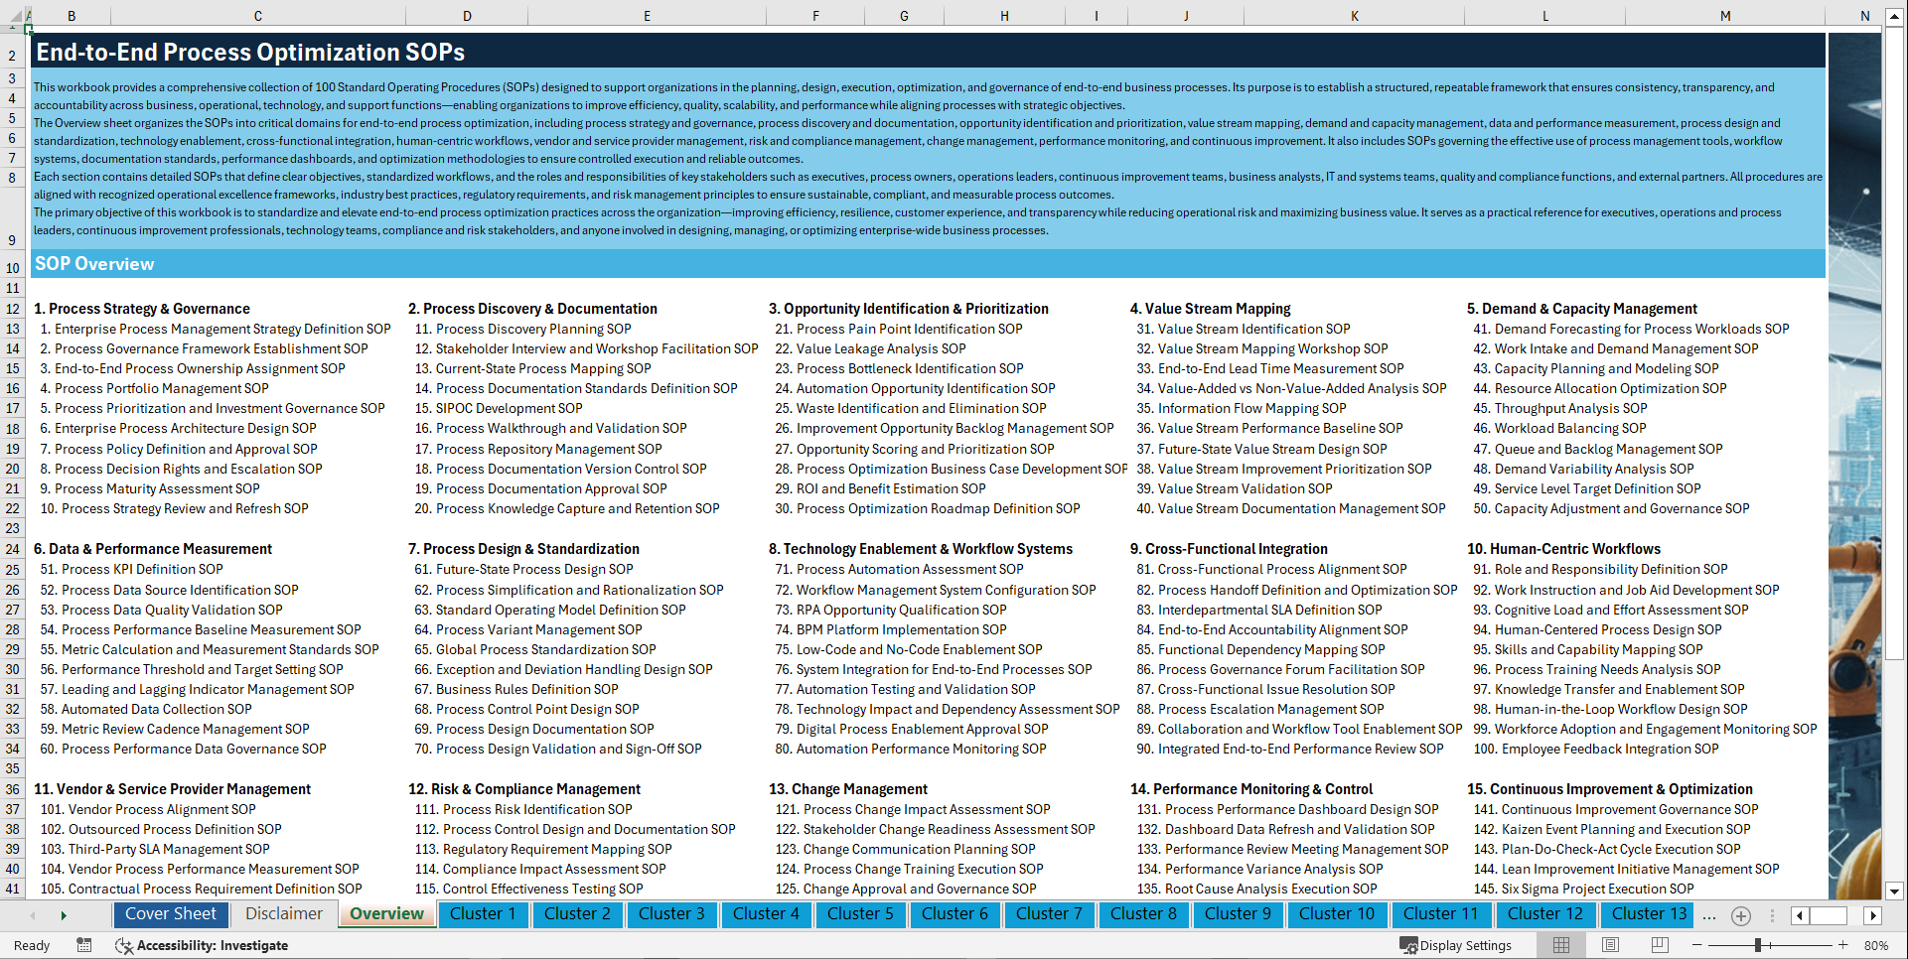The image size is (1908, 959).
Task: Click the vertical scrollbar down arrow
Action: [1895, 890]
